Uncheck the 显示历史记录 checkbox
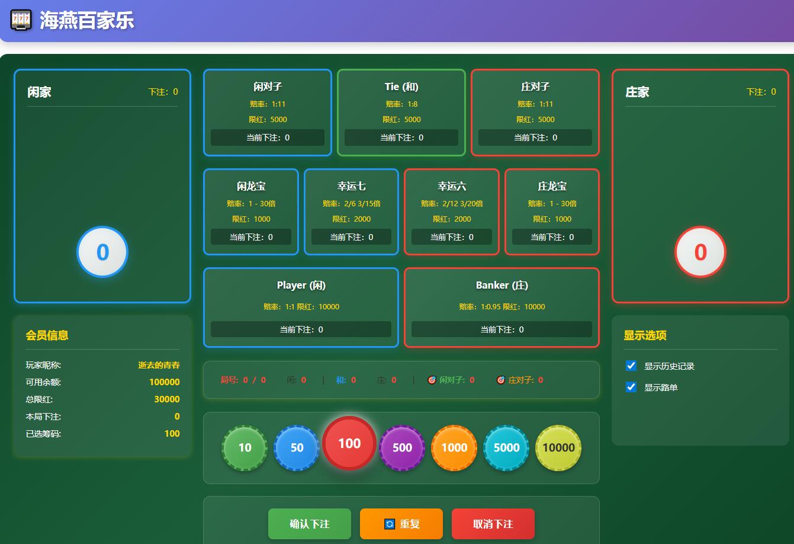Image resolution: width=794 pixels, height=544 pixels. coord(631,366)
